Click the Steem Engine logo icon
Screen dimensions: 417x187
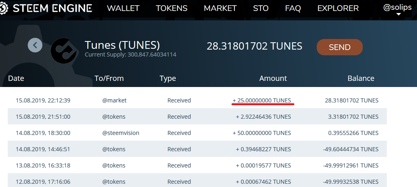coord(4,8)
